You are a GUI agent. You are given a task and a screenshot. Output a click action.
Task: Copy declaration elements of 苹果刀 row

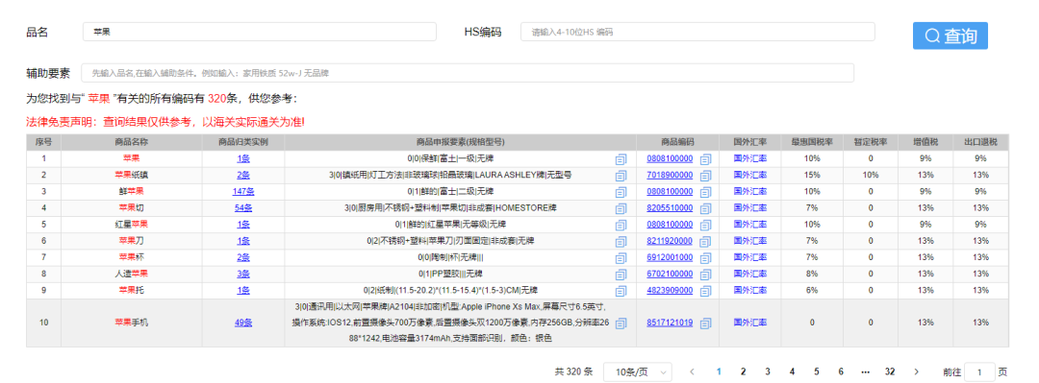[x=621, y=241]
